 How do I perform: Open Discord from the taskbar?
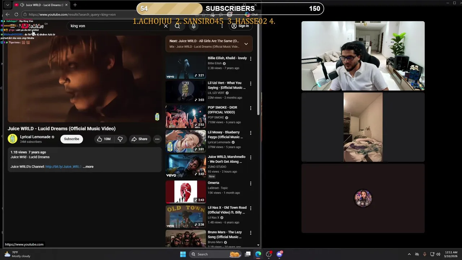(x=279, y=254)
